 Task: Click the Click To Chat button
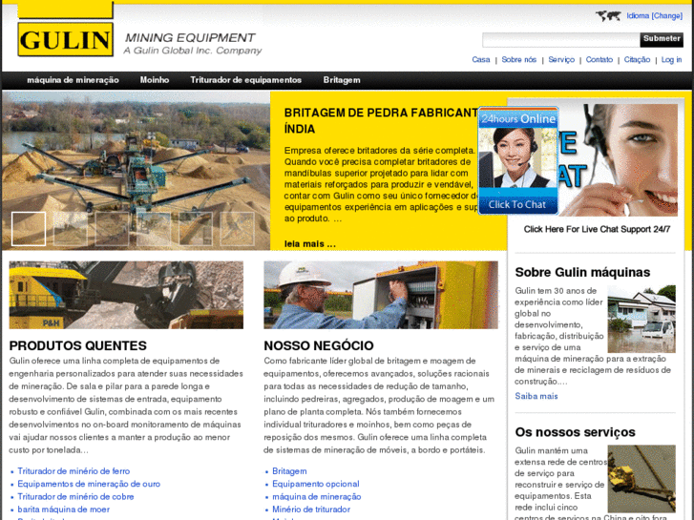[517, 204]
